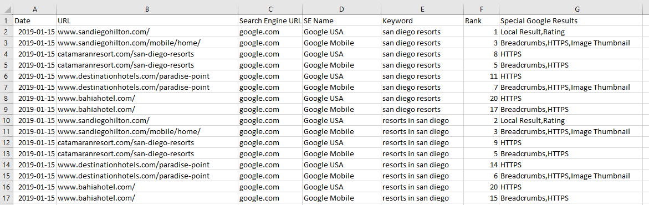Select column E header
This screenshot has width=649, height=205.
pyautogui.click(x=422, y=9)
